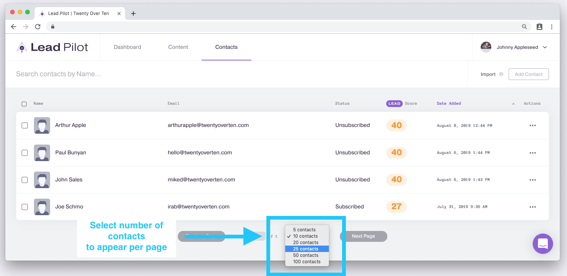
Task: Click the Lead Pilot logo
Action: tap(52, 47)
